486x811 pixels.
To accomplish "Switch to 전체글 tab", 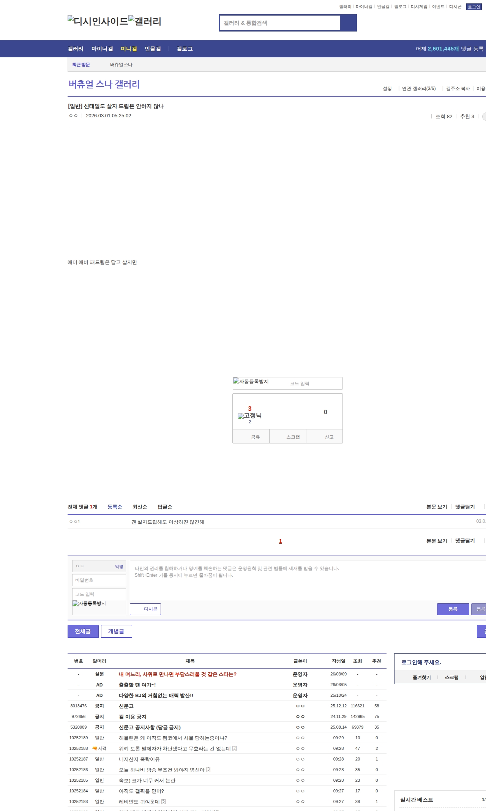I will click(83, 631).
